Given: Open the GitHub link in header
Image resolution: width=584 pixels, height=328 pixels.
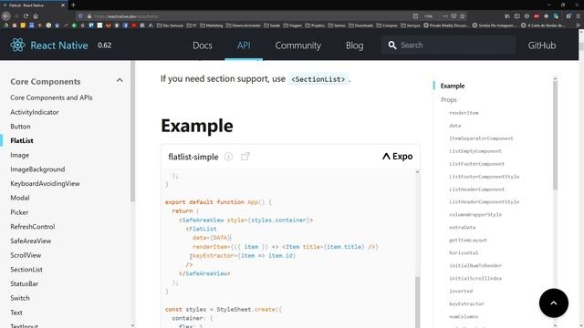Looking at the screenshot, I should [541, 46].
